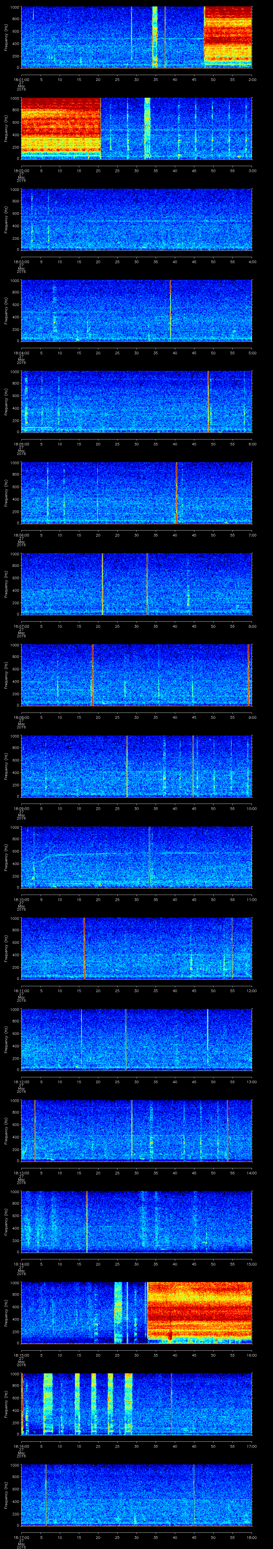Screen dimensions: 273x1549
Task: Click the 15-second tick label under the 18:08:00 spectrogram
Action: click(x=79, y=717)
